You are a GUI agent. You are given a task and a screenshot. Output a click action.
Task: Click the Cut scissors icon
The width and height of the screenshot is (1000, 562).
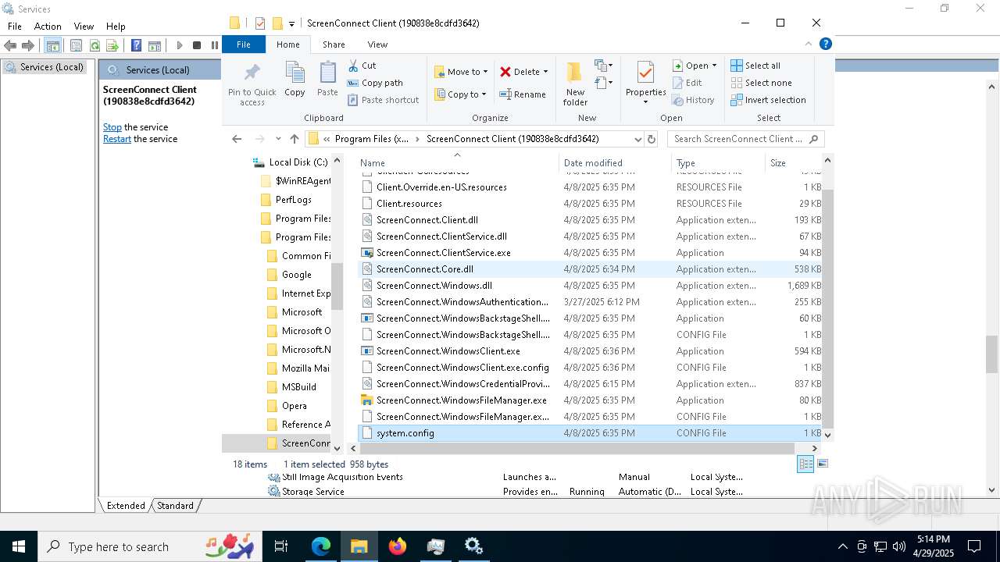353,66
